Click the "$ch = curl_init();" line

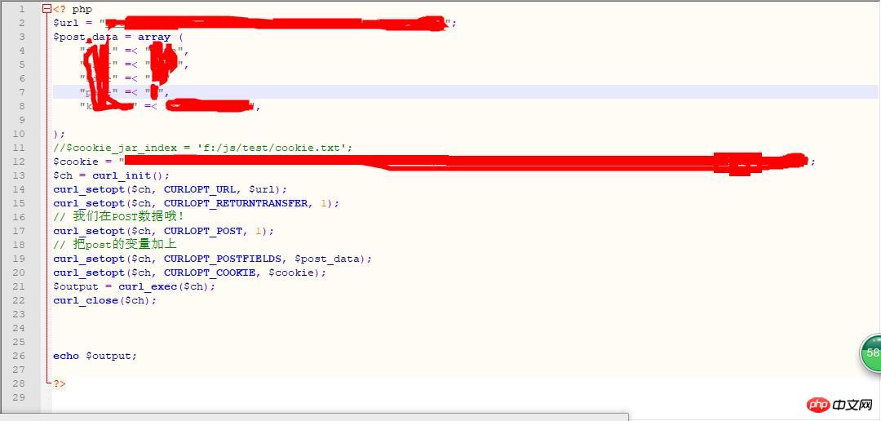(x=111, y=175)
